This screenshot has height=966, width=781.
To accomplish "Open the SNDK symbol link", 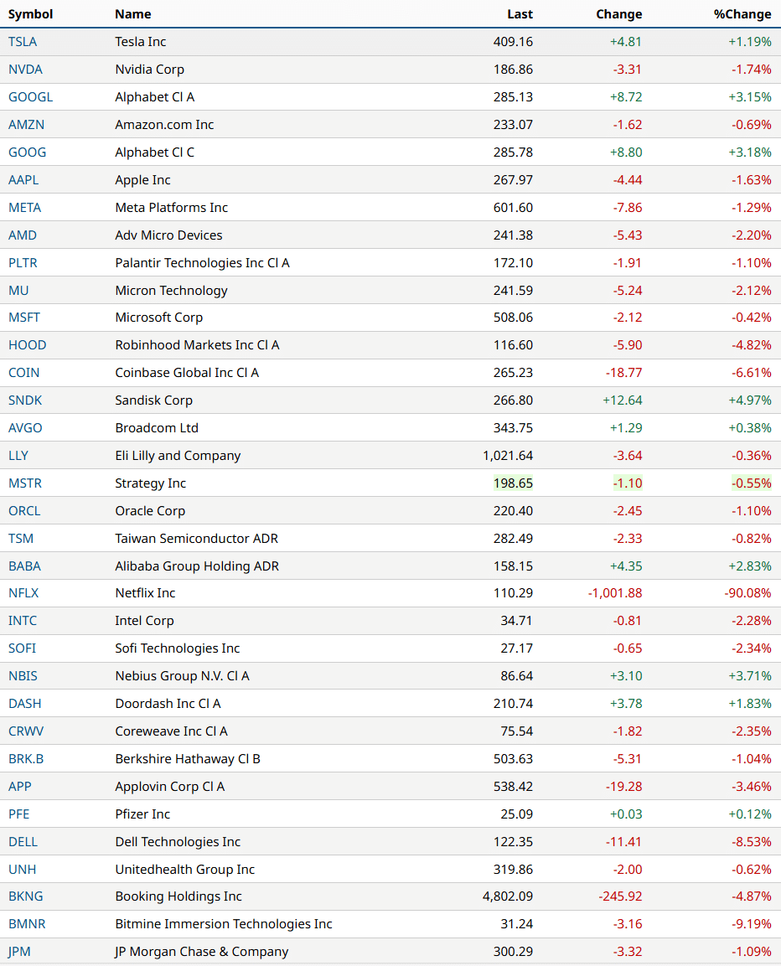I will click(25, 400).
